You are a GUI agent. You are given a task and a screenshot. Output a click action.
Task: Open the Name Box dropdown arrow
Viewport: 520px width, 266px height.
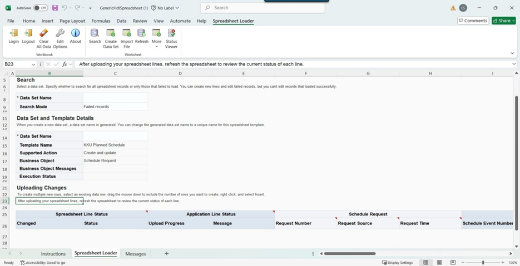tap(34, 64)
